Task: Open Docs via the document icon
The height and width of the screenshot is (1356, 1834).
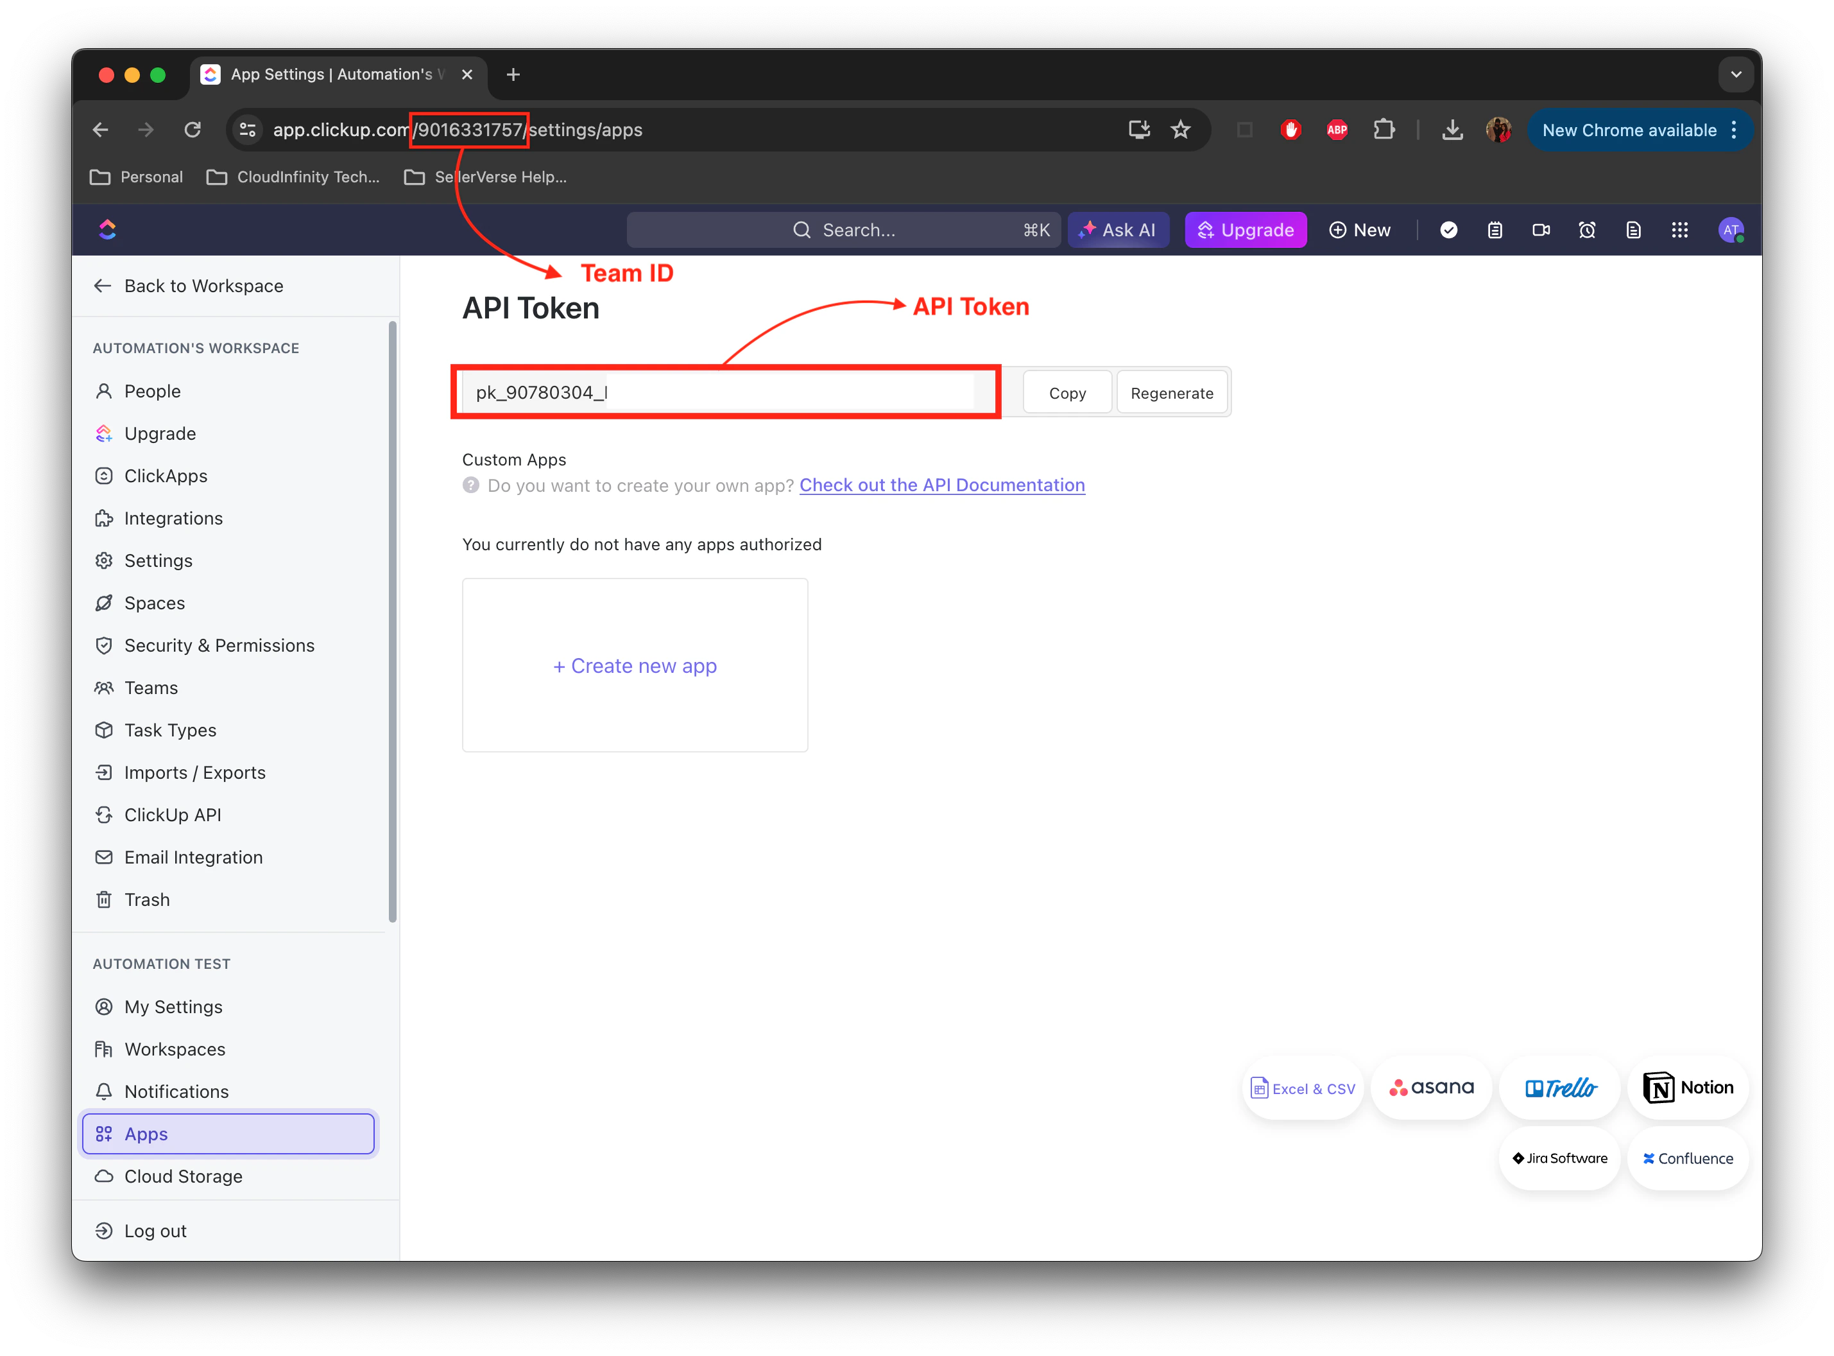Action: (x=1633, y=230)
